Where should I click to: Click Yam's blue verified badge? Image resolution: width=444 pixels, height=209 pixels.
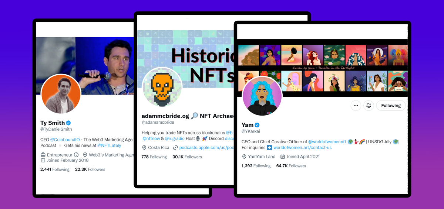257,125
